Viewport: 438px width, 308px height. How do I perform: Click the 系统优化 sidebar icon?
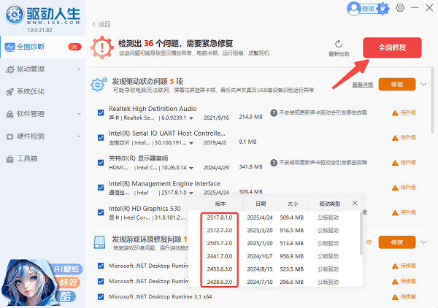coord(9,92)
